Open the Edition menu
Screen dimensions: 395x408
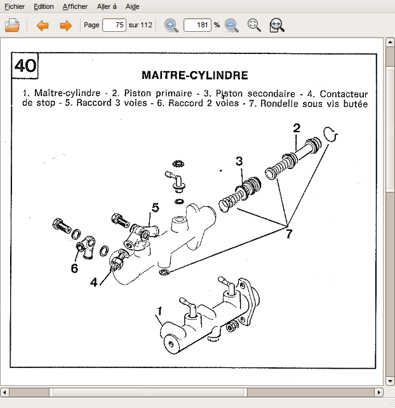tap(44, 6)
